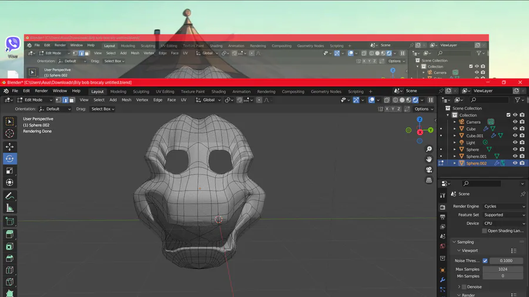Click the Min Samples value field
This screenshot has width=529, height=297.
click(503, 276)
